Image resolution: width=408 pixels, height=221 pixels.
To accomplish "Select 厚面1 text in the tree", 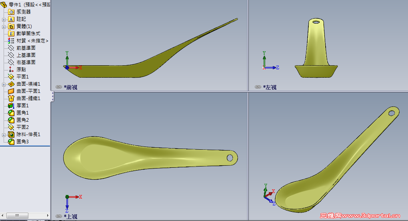I will [x=23, y=105].
